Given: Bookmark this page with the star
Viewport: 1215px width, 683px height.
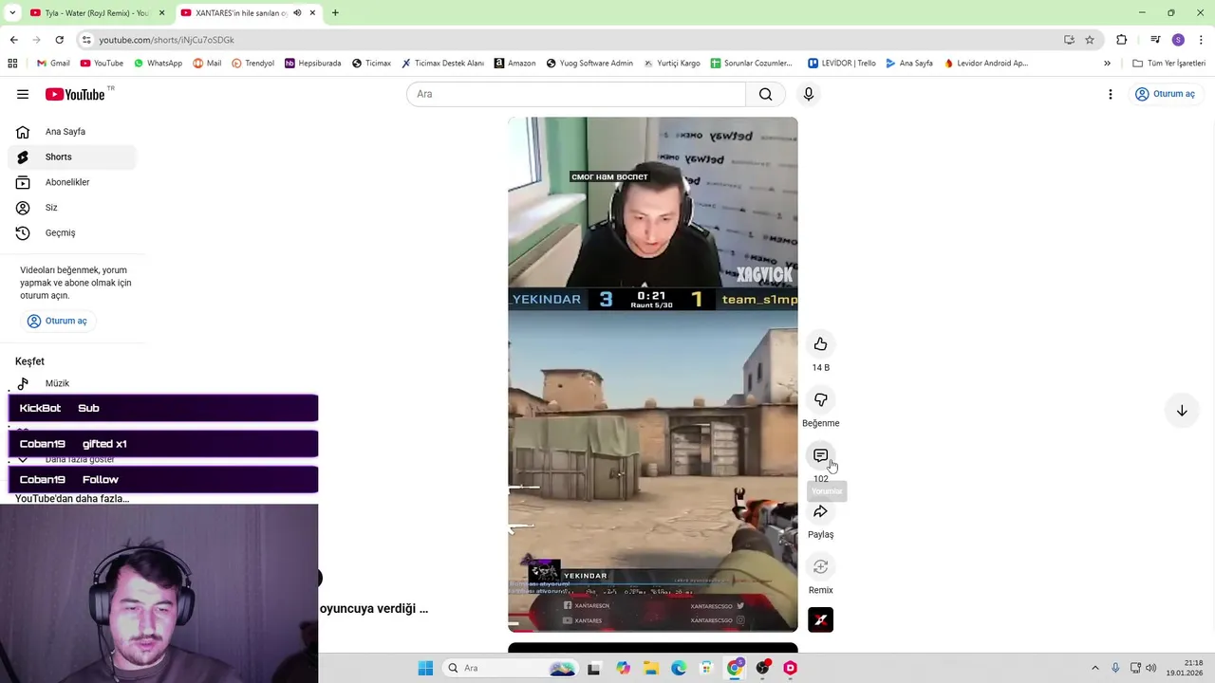Looking at the screenshot, I should coord(1090,40).
